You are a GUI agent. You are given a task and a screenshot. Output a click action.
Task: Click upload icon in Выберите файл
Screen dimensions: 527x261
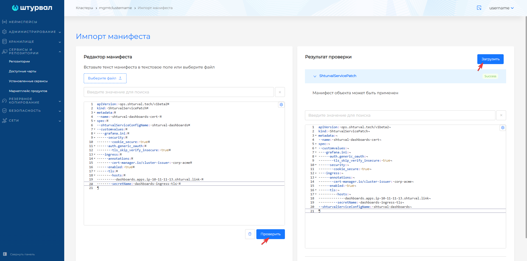point(120,78)
